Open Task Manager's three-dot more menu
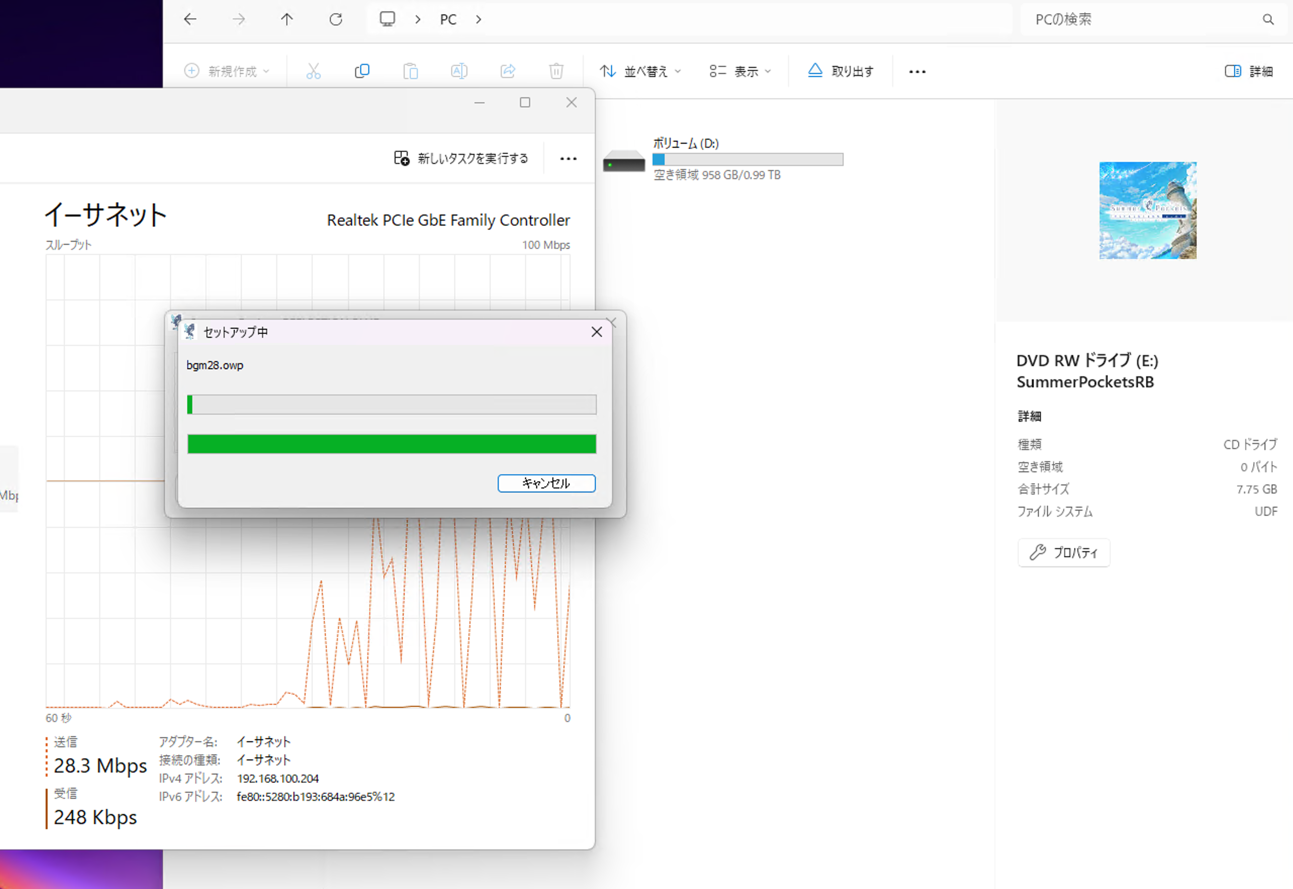The width and height of the screenshot is (1293, 889). pos(568,159)
